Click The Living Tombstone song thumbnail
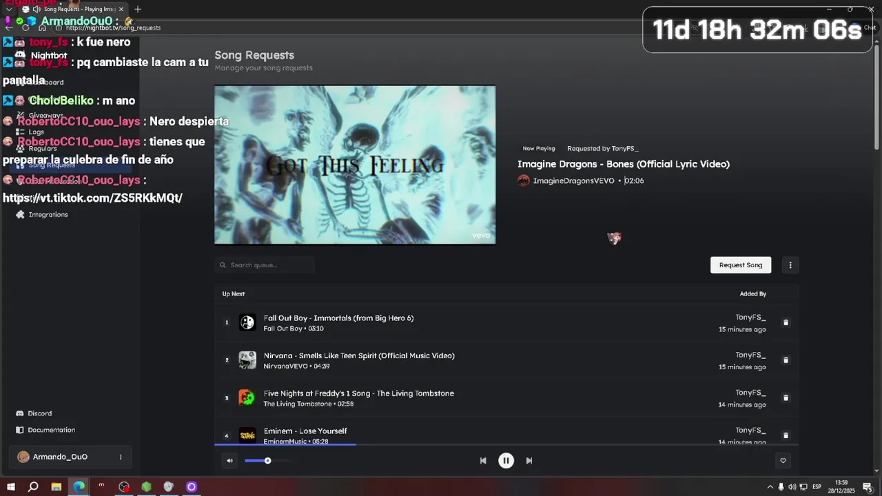 tap(247, 397)
